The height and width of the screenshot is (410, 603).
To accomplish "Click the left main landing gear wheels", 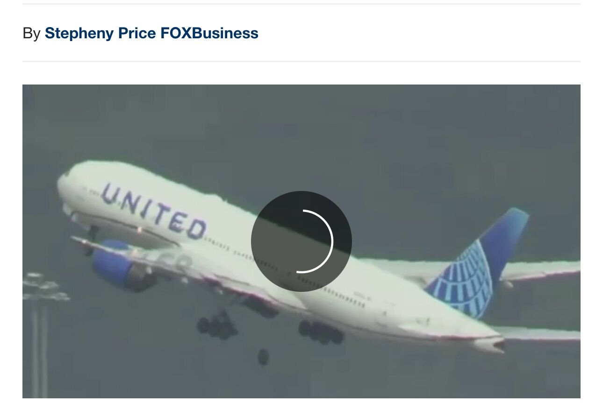I will click(x=217, y=325).
